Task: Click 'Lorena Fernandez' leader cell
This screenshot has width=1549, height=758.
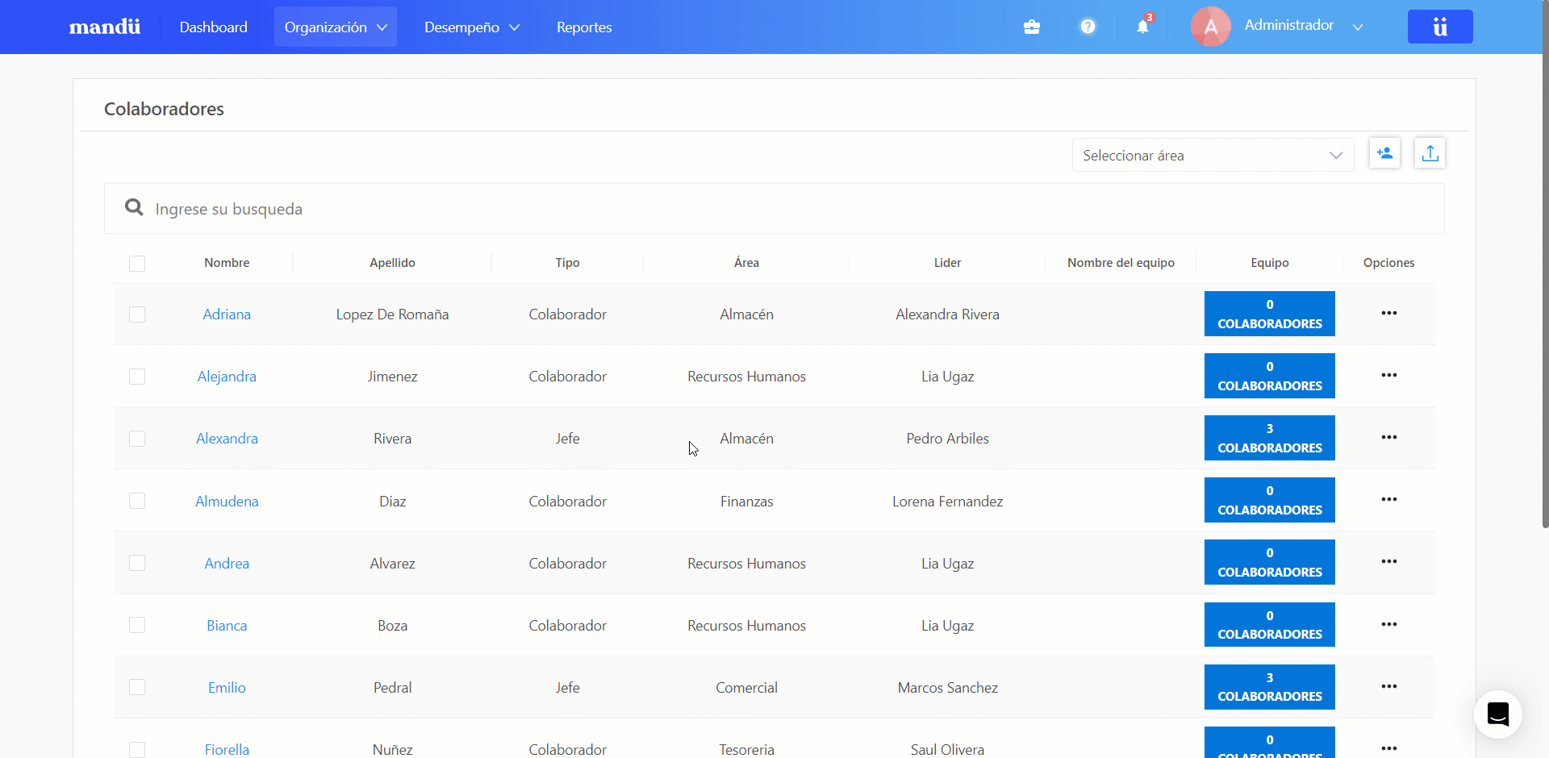Action: tap(947, 501)
